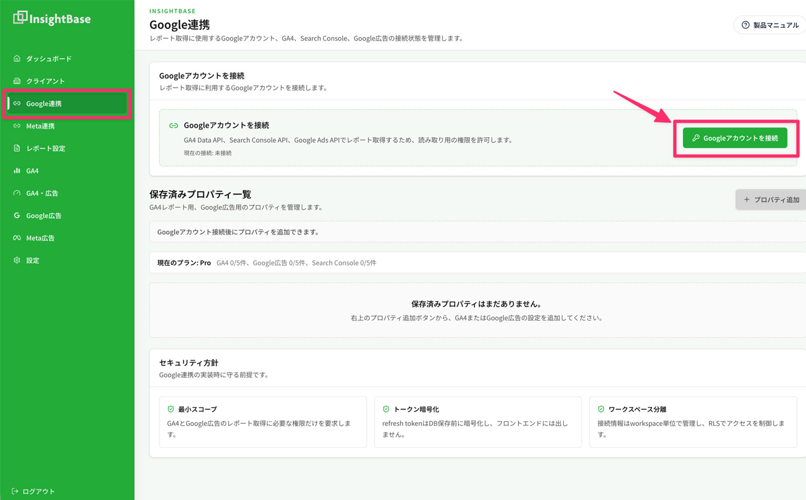Open GA4・広告 from sidebar
The image size is (806, 500).
(67, 193)
